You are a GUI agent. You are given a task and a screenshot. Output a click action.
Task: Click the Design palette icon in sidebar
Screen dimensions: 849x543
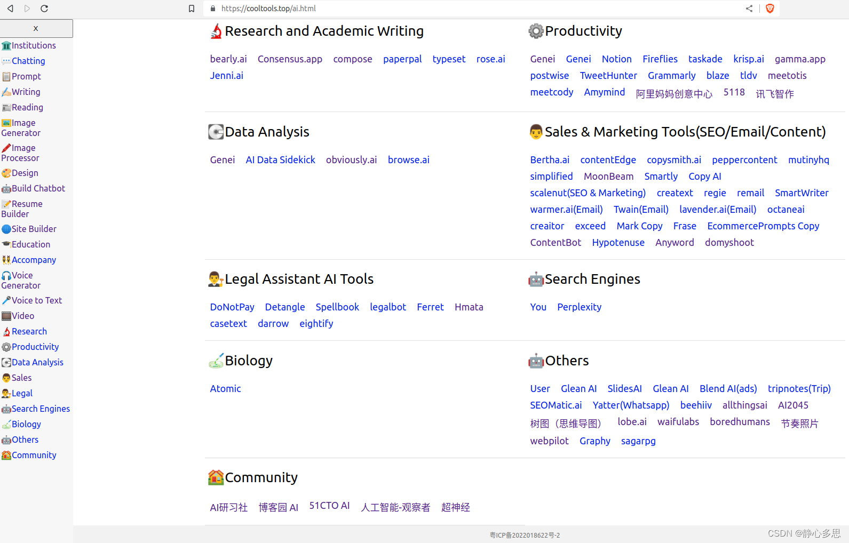pyautogui.click(x=6, y=173)
